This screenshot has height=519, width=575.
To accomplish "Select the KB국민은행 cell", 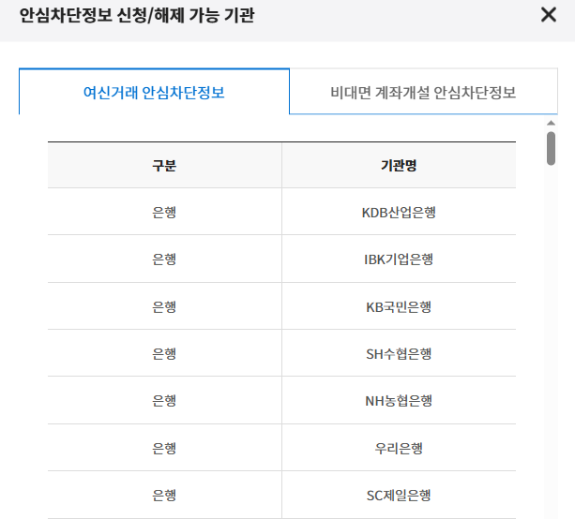I will point(399,306).
